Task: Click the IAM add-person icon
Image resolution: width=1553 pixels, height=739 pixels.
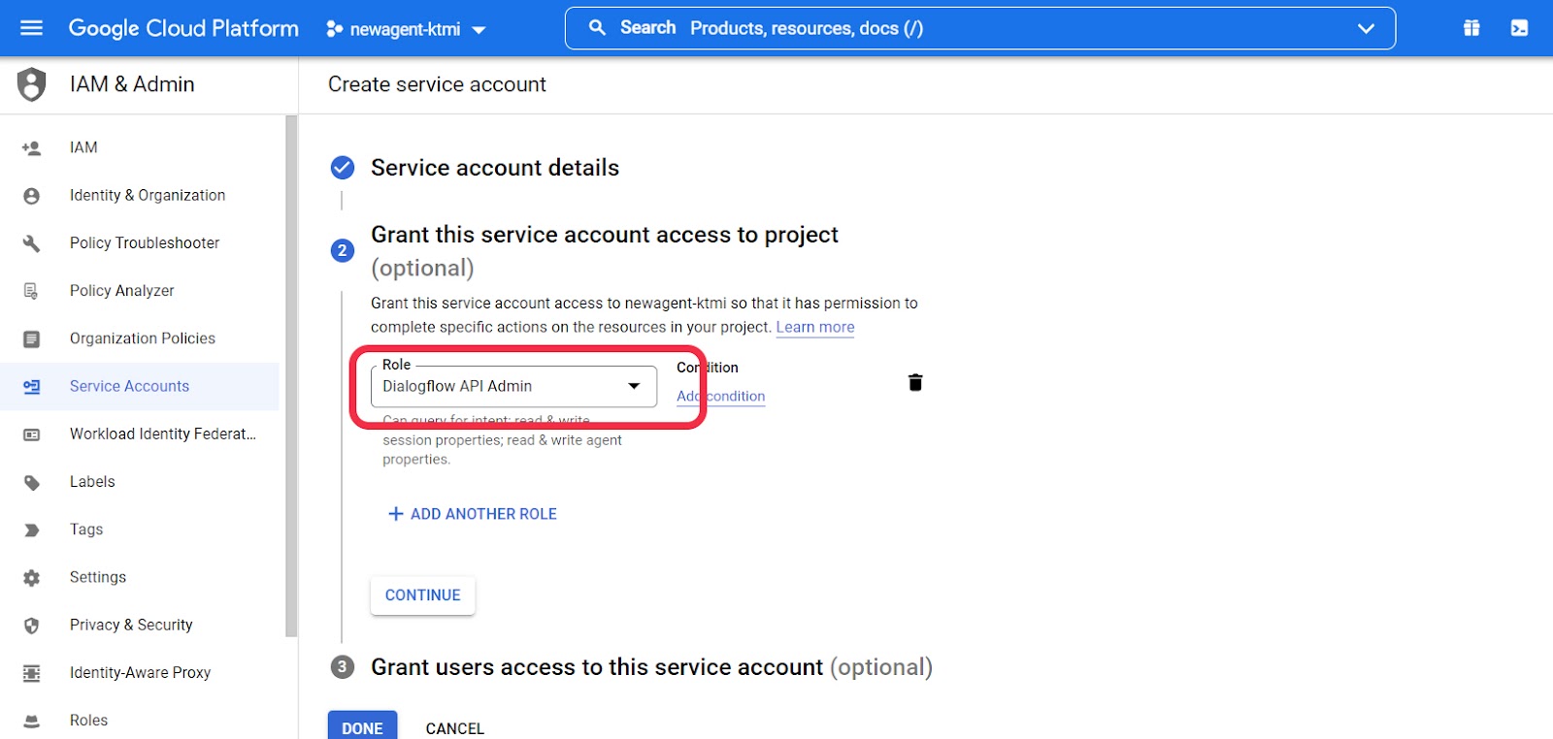Action: pos(31,148)
